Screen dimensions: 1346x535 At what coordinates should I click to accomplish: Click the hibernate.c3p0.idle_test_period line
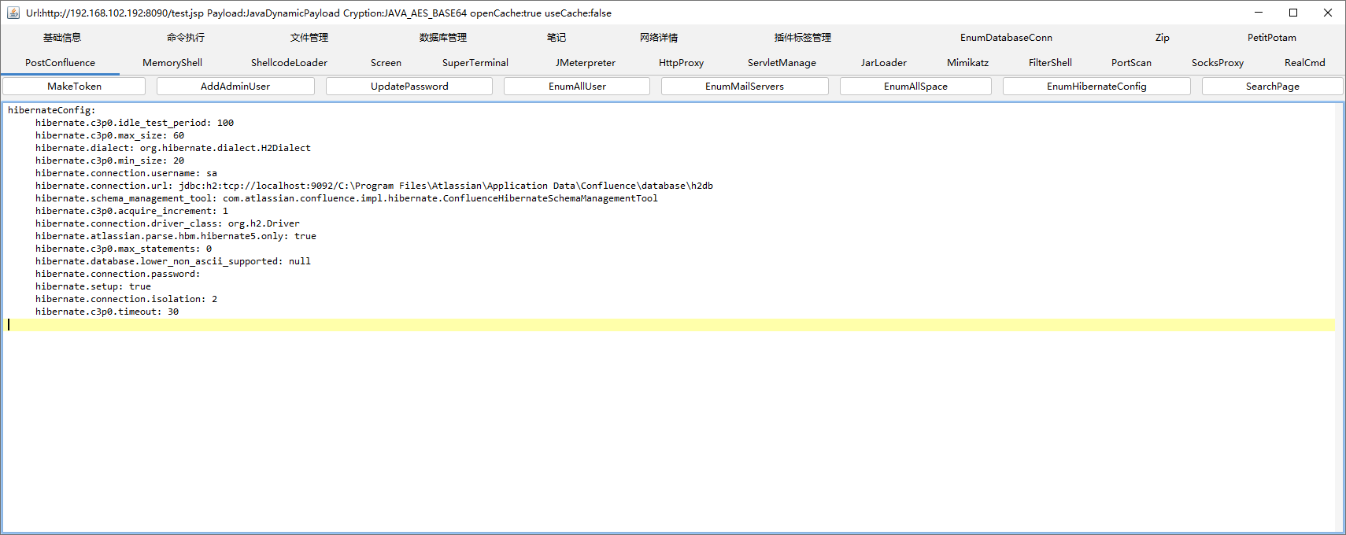click(x=135, y=123)
